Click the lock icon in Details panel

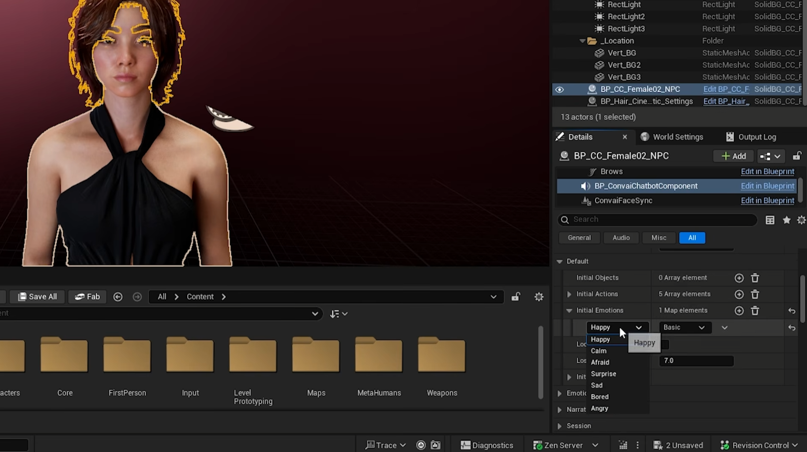(x=797, y=156)
